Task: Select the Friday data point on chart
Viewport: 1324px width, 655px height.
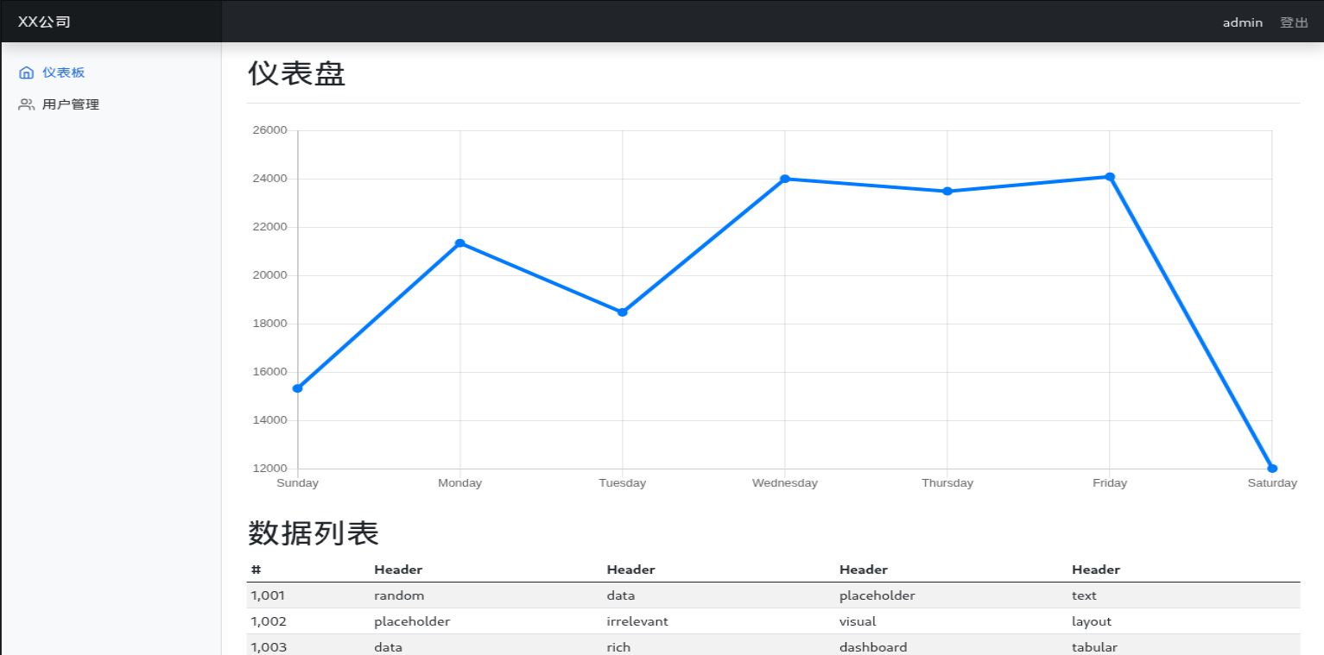Action: click(x=1110, y=177)
